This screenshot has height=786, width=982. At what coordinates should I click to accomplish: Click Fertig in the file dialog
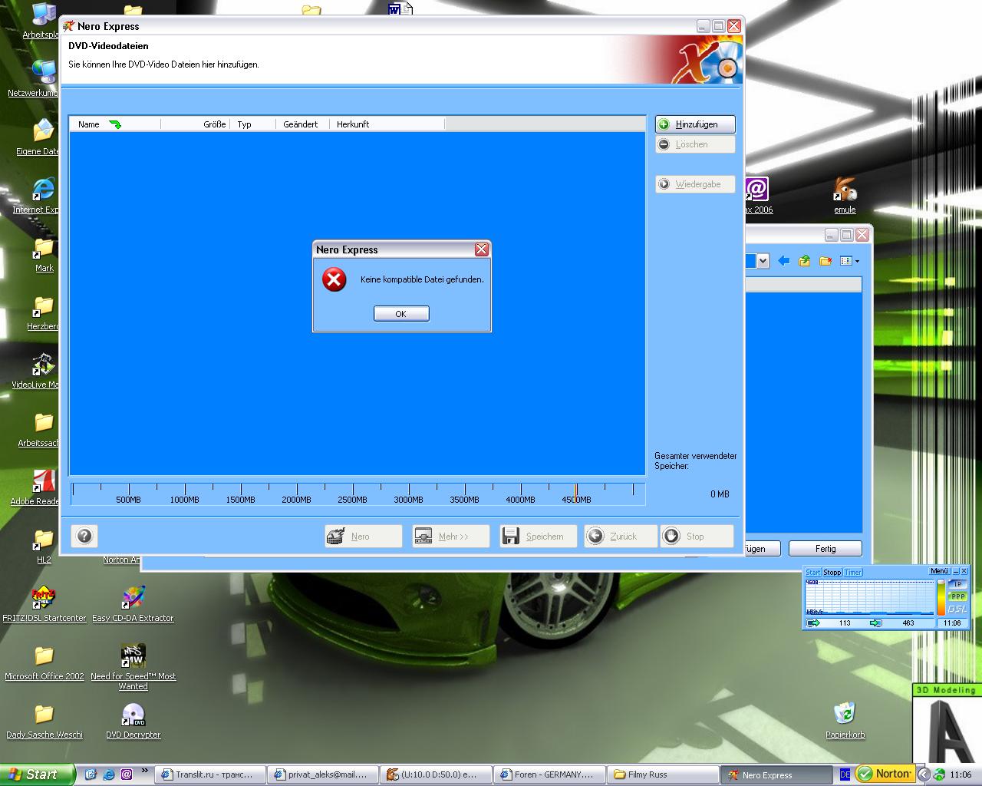[x=825, y=549]
